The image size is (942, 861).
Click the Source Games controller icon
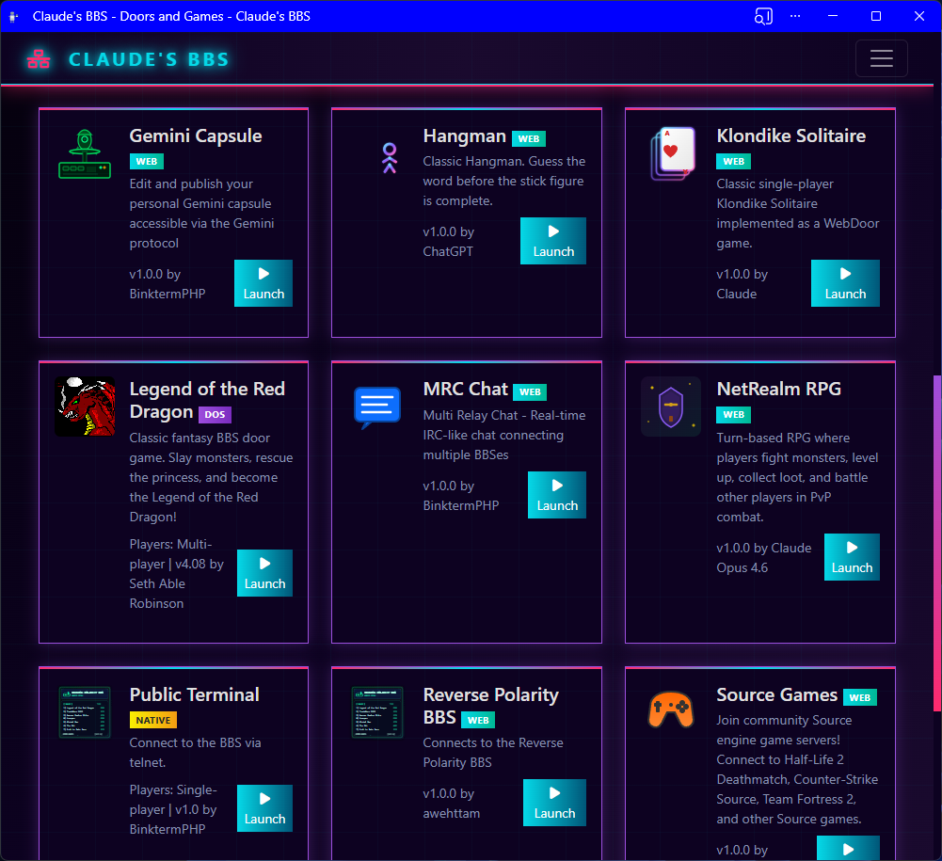(x=671, y=710)
